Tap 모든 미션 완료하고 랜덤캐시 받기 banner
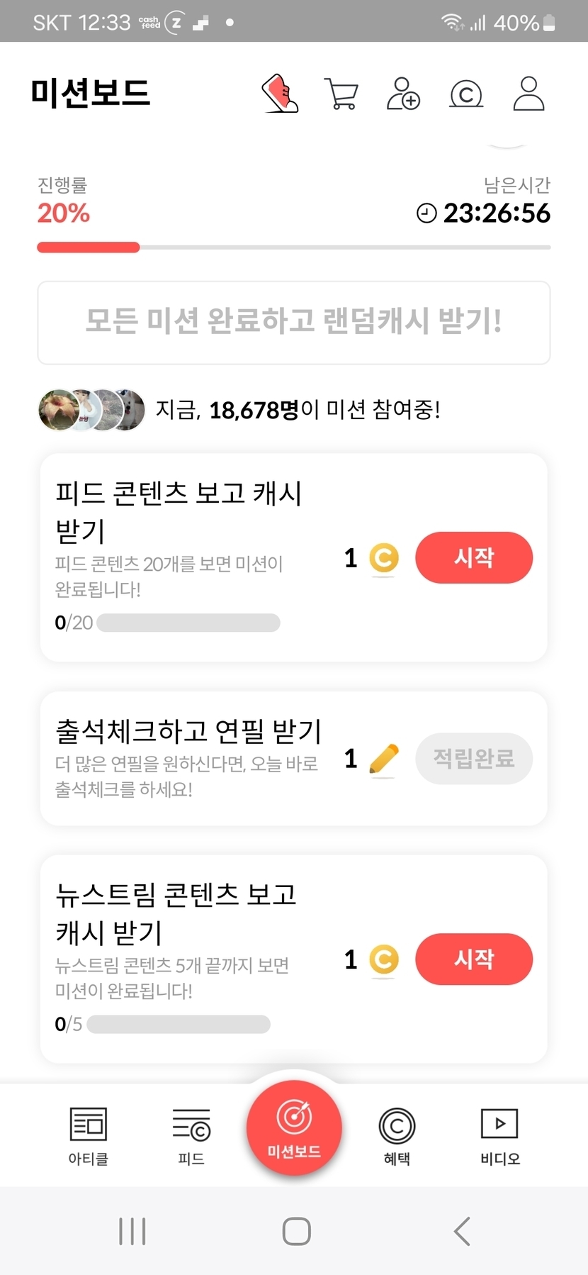 [294, 323]
